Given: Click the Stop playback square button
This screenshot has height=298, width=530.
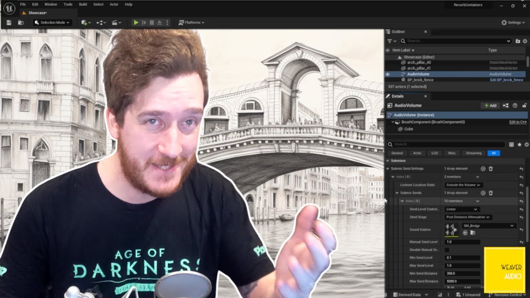Looking at the screenshot, I should click(x=152, y=22).
